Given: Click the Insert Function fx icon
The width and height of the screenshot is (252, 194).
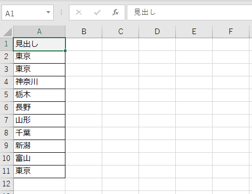Looking at the screenshot, I should tap(116, 12).
